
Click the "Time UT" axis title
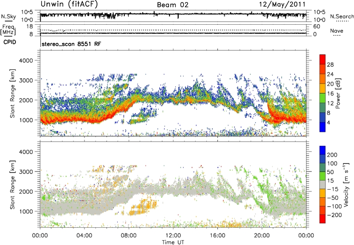173,242
